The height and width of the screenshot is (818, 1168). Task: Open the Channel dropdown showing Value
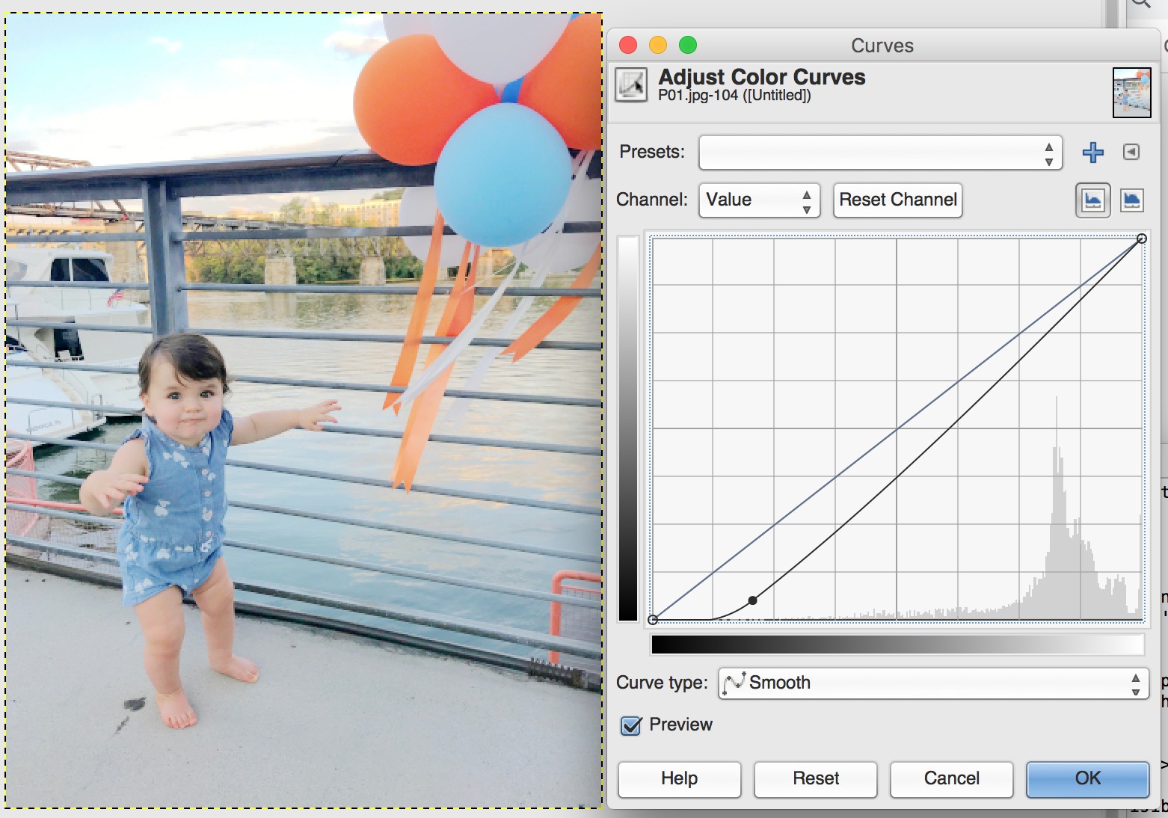(759, 200)
